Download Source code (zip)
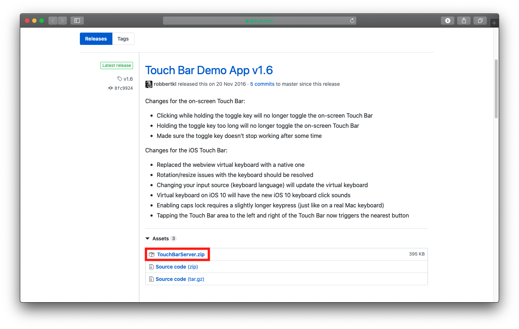This screenshot has width=519, height=329. pos(177,267)
